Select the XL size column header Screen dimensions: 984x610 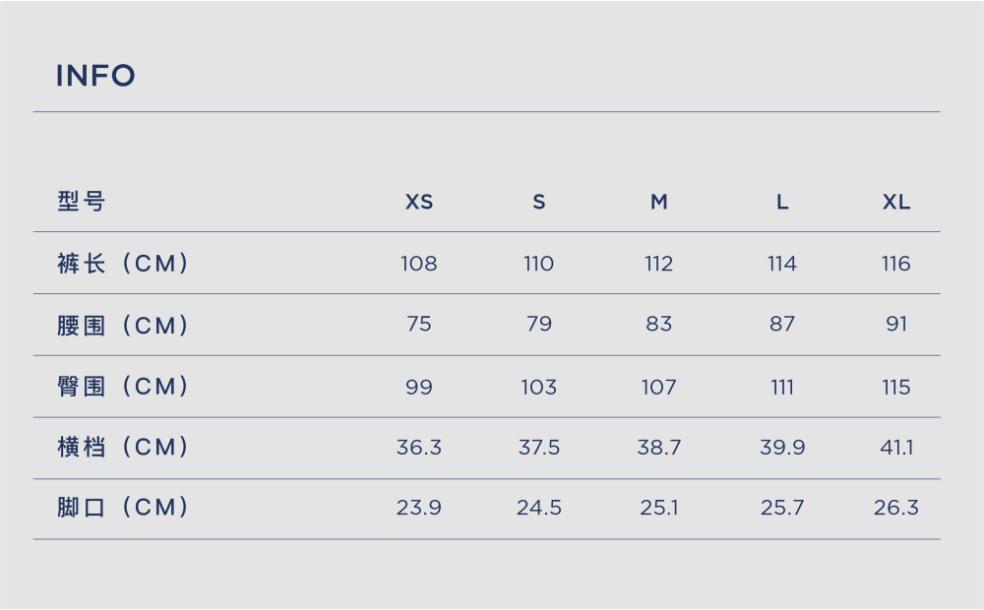coord(896,202)
